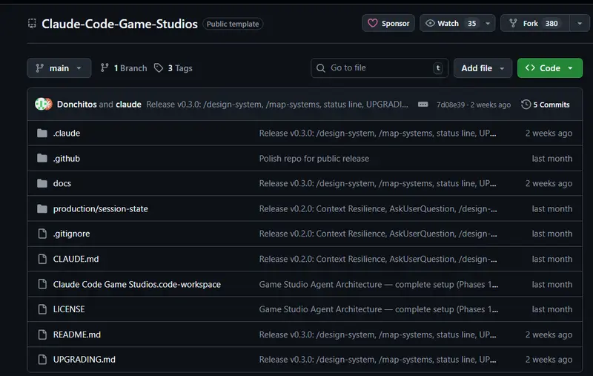Click the branch icon next to 1 Branch
The height and width of the screenshot is (376, 593).
[105, 67]
